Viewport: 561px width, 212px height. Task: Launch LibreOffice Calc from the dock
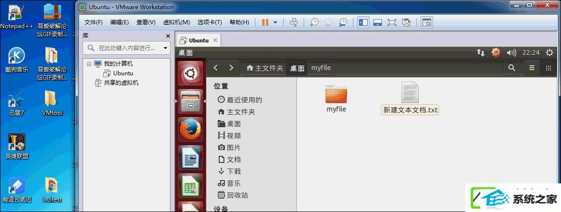(x=191, y=186)
